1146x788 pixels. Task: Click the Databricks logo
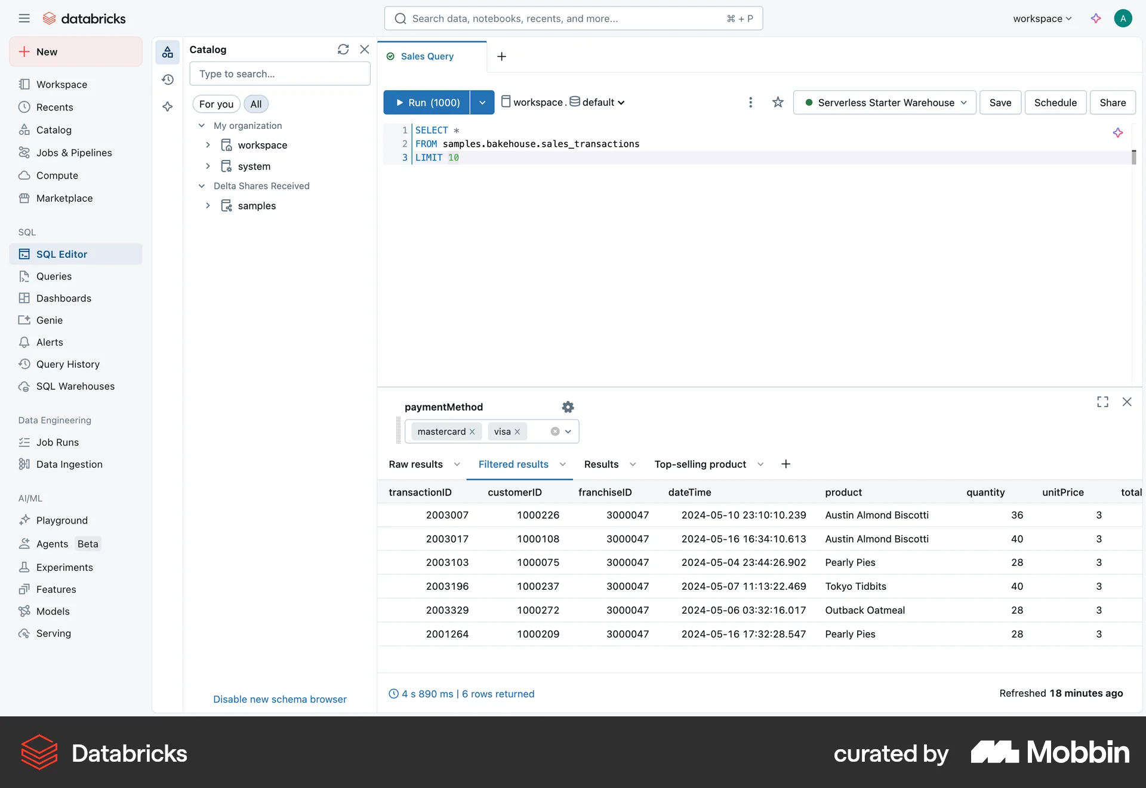pos(84,19)
